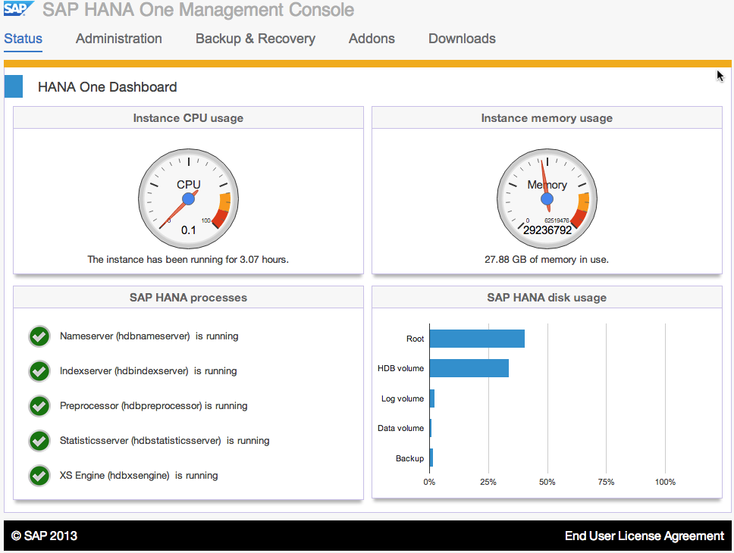The width and height of the screenshot is (734, 553).
Task: Click the 0% axis label
Action: (429, 482)
